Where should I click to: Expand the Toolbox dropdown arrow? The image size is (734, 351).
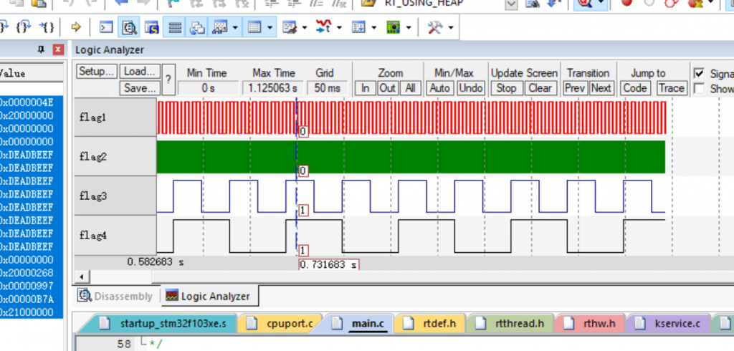tap(450, 28)
